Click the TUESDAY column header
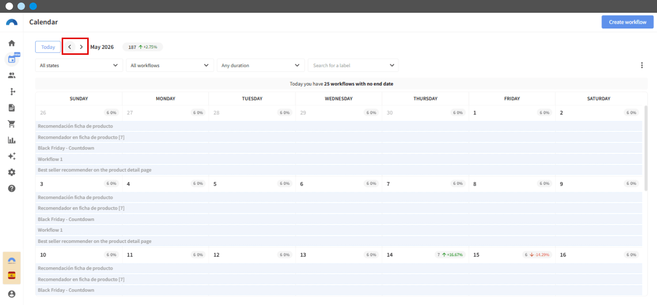 (x=252, y=99)
